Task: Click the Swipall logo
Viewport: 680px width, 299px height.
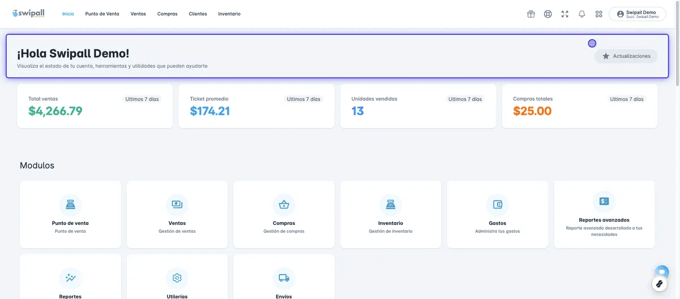Action: coord(28,14)
